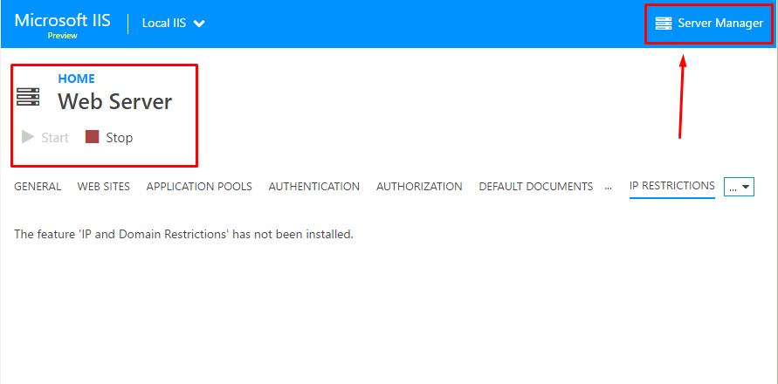778x384 pixels.
Task: Click the Local IIS server label
Action: coord(164,24)
